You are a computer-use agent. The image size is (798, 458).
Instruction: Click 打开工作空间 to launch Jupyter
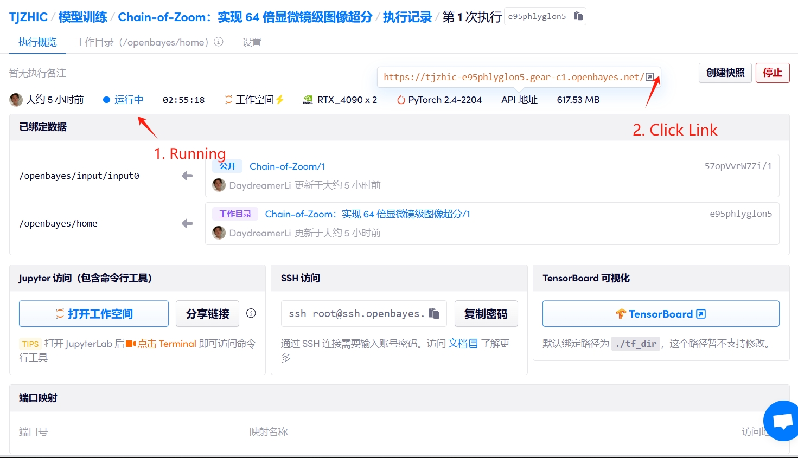(94, 314)
